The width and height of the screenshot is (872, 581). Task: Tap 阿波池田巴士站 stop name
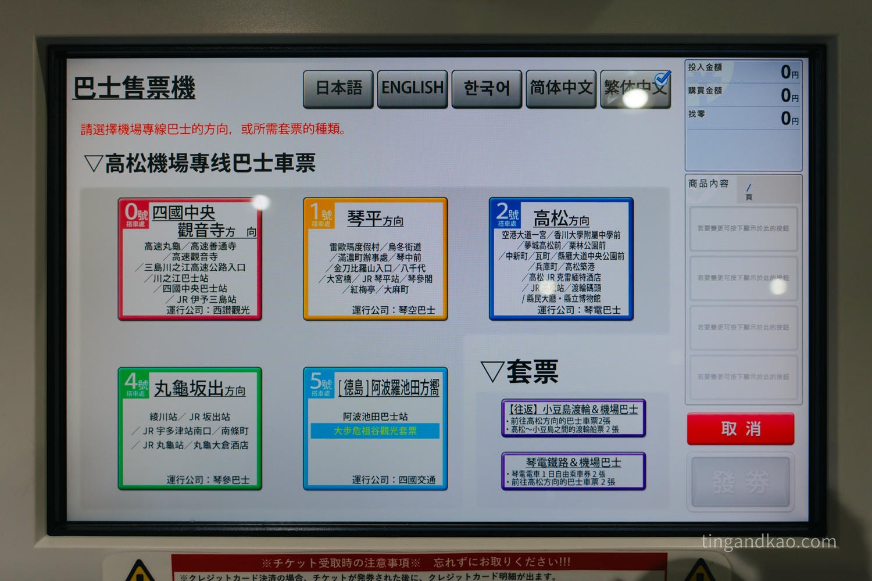[x=376, y=417]
